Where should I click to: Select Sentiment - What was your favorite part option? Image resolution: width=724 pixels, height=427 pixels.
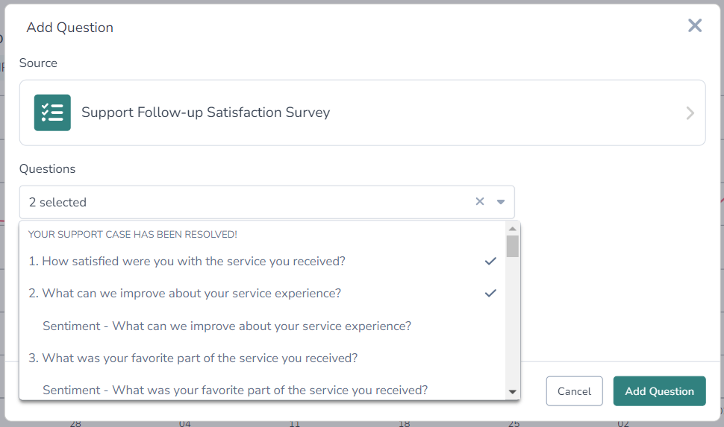[262, 390]
